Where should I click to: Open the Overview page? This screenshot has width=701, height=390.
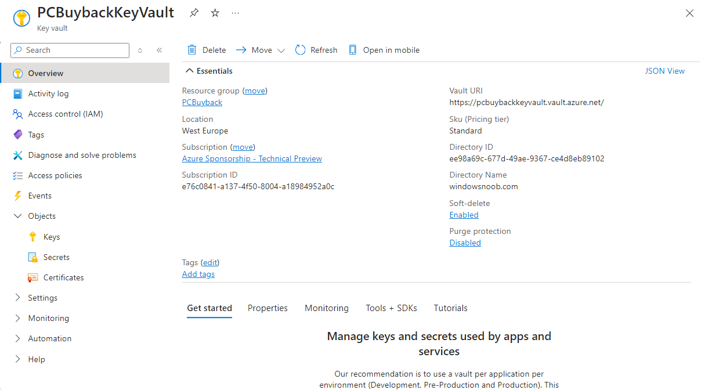(85, 73)
